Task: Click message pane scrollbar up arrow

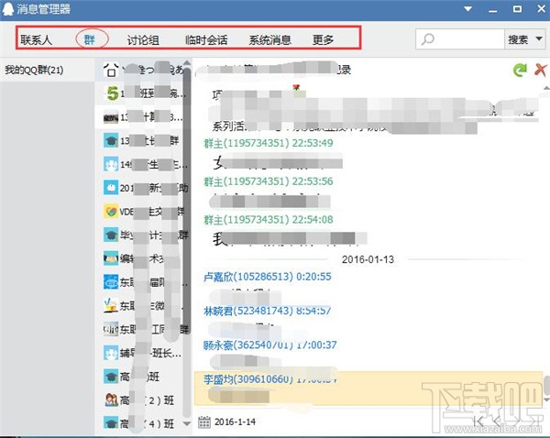Action: coord(546,87)
